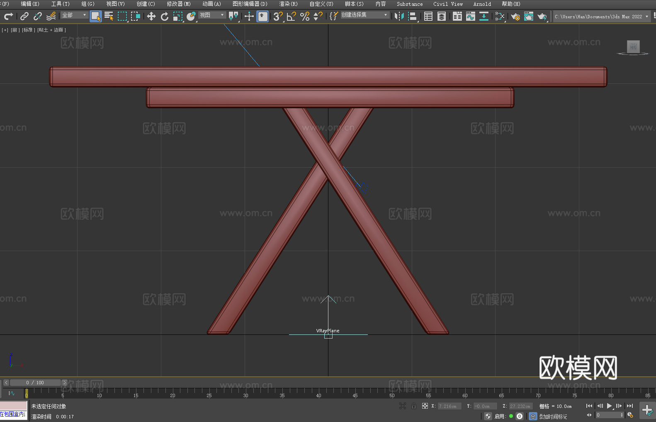
Task: Activate the Select and Move tool
Action: (151, 16)
